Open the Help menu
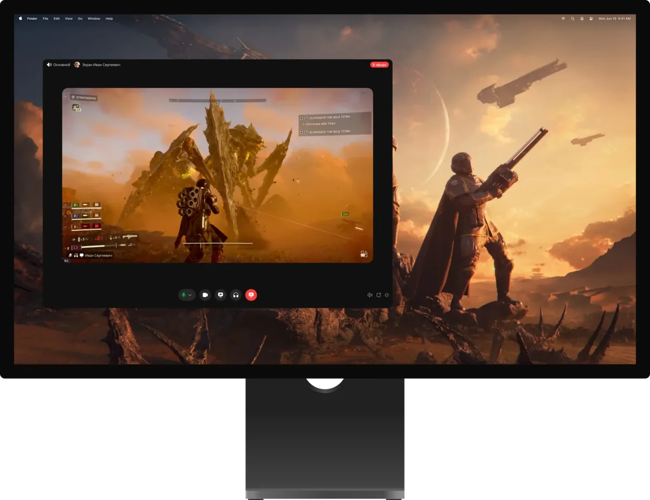 (x=109, y=18)
